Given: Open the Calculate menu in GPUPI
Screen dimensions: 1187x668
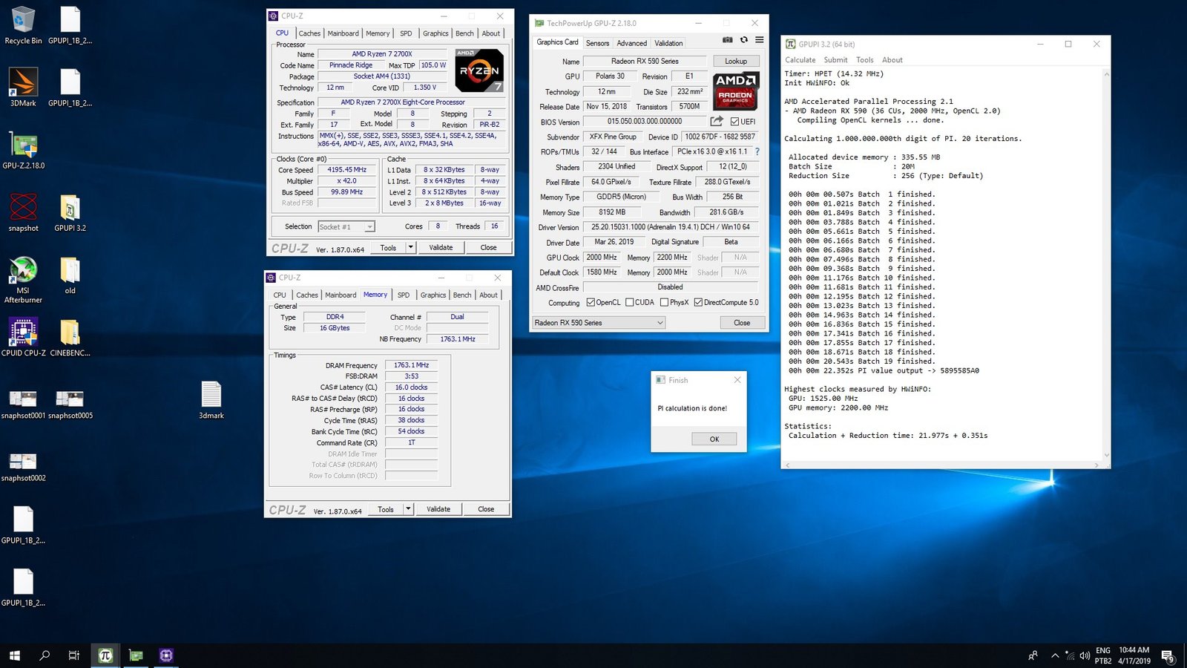Looking at the screenshot, I should click(800, 60).
